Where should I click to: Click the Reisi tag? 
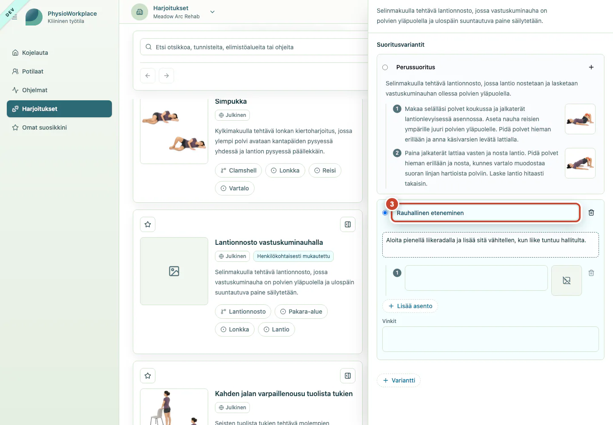tap(325, 170)
